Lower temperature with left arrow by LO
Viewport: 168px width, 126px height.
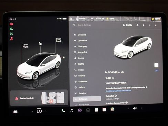tap(33, 111)
